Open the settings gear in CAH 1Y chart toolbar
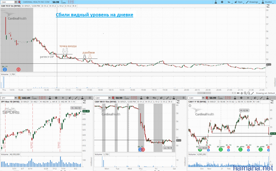The width and height of the screenshot is (276, 171). (x=241, y=98)
